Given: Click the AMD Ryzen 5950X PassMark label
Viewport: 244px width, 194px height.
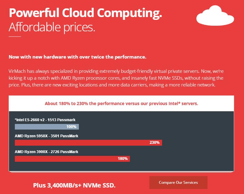Looking at the screenshot, I should pyautogui.click(x=46, y=136).
